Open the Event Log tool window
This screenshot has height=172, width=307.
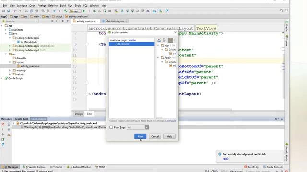[251, 167]
